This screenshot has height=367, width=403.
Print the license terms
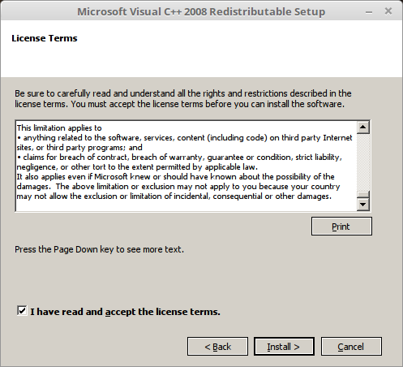coord(341,227)
